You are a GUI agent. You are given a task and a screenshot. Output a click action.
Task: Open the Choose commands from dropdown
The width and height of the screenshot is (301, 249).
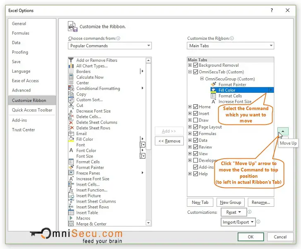(110, 46)
